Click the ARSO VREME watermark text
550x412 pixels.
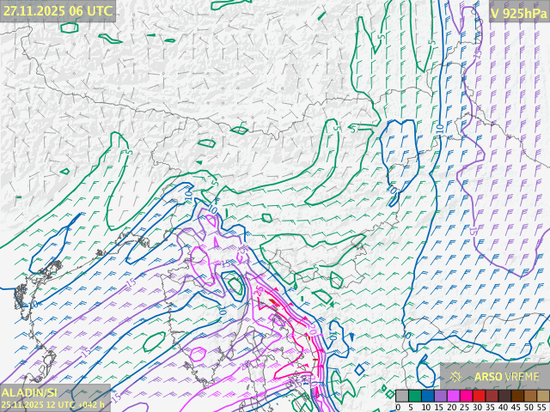(507, 376)
